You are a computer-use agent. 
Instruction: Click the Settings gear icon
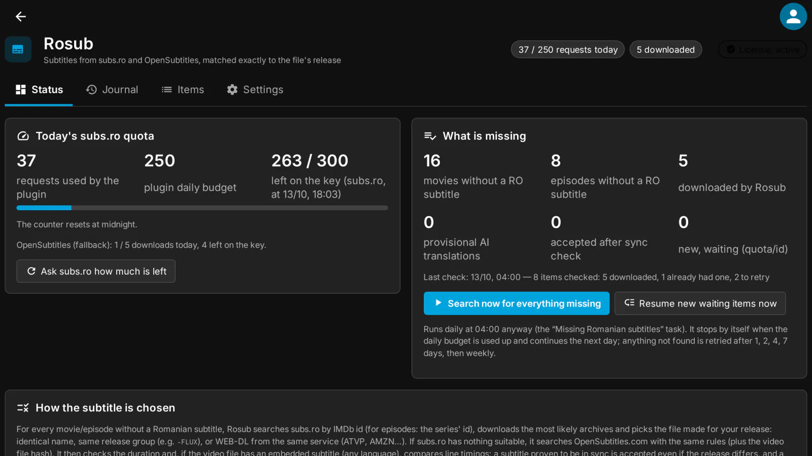[x=232, y=90]
